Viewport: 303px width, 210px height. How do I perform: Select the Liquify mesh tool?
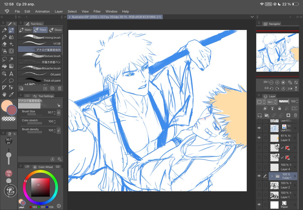coord(11,51)
